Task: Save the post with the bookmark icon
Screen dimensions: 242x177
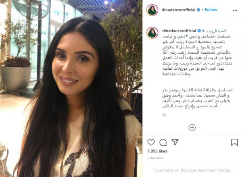Action: 234,142
